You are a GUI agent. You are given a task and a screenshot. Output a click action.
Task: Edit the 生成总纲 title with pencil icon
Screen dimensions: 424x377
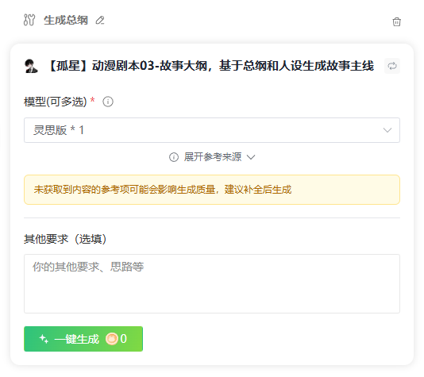[x=100, y=21]
